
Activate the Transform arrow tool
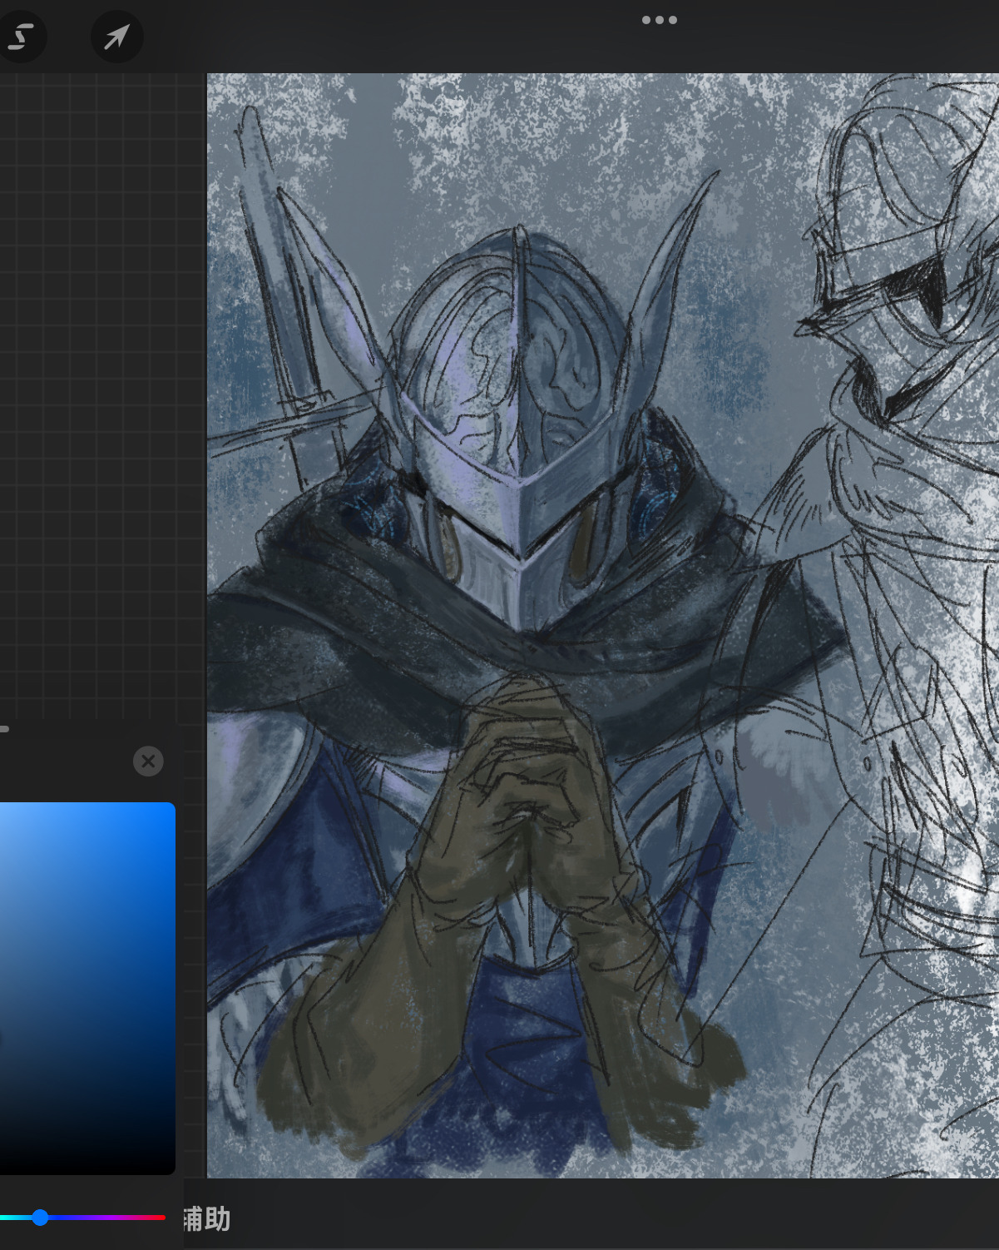pyautogui.click(x=116, y=37)
